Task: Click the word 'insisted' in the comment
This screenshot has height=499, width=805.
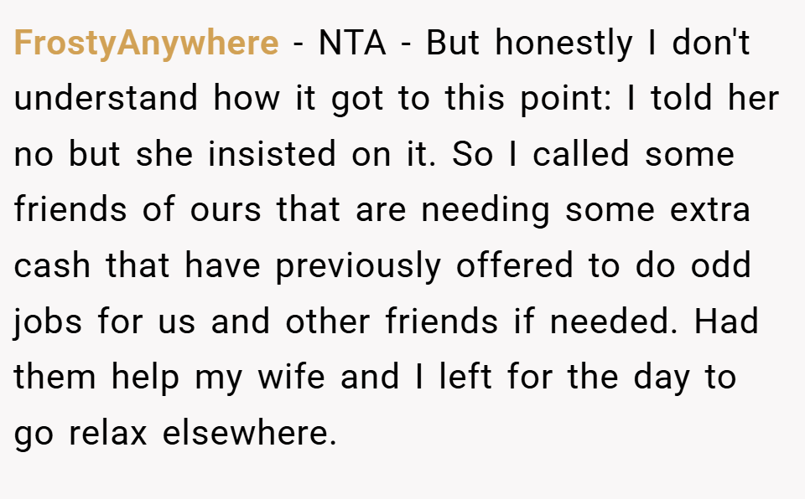Action: [272, 153]
